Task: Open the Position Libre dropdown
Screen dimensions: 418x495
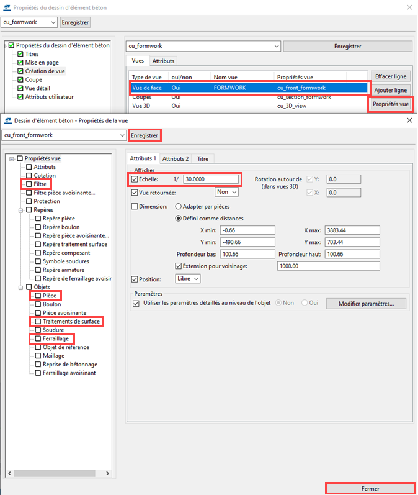Action: 188,279
